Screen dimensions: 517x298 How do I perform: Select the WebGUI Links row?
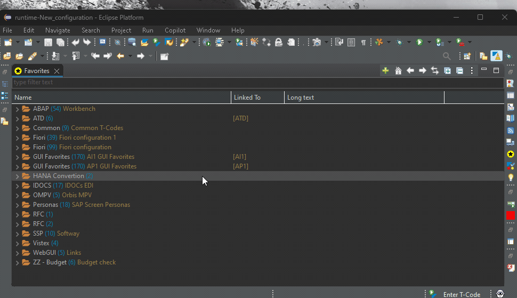[258, 253]
